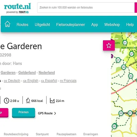The height and width of the screenshot is (137, 137).
Task: Switch to the Startpunt tab
Action: point(42,134)
